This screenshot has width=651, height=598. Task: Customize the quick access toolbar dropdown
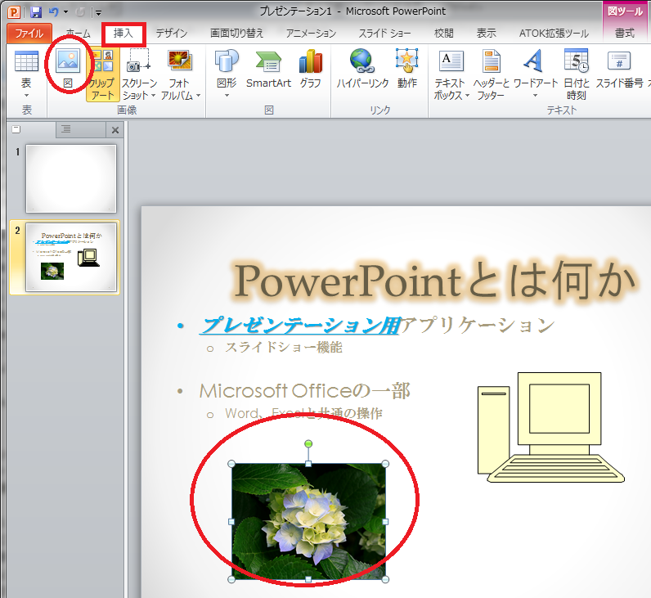[x=98, y=12]
